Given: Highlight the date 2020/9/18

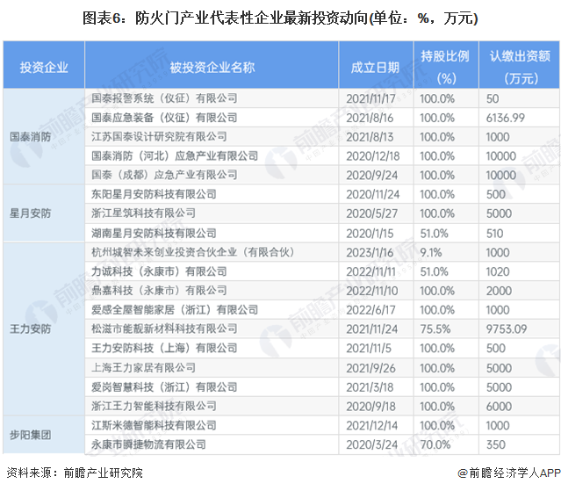Looking at the screenshot, I should [370, 407].
